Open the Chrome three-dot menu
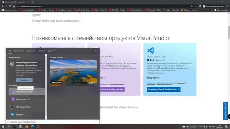This screenshot has width=230, height=129. [227, 6]
